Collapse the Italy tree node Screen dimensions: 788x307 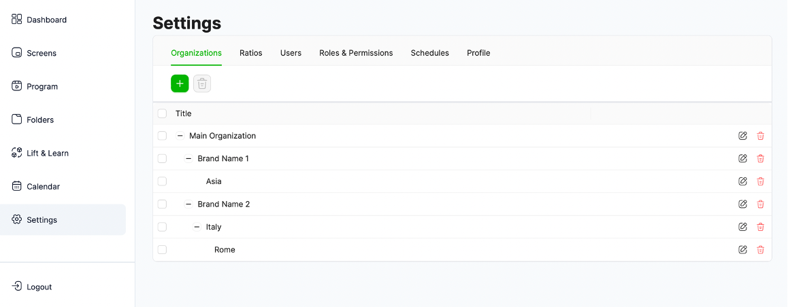(197, 227)
